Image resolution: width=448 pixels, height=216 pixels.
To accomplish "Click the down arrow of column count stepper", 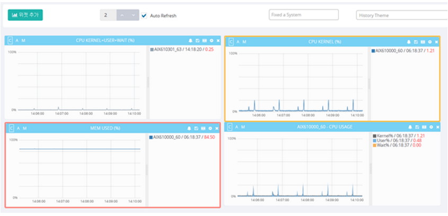I will [133, 15].
